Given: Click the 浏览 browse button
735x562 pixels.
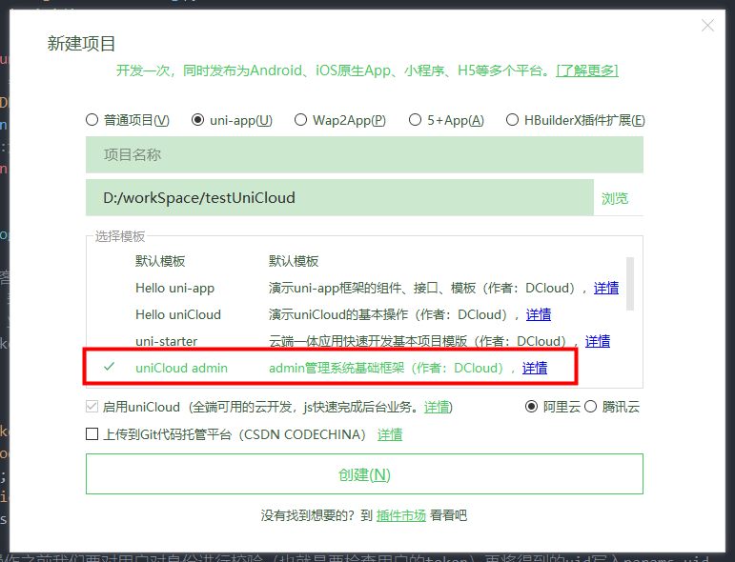Looking at the screenshot, I should coord(615,198).
